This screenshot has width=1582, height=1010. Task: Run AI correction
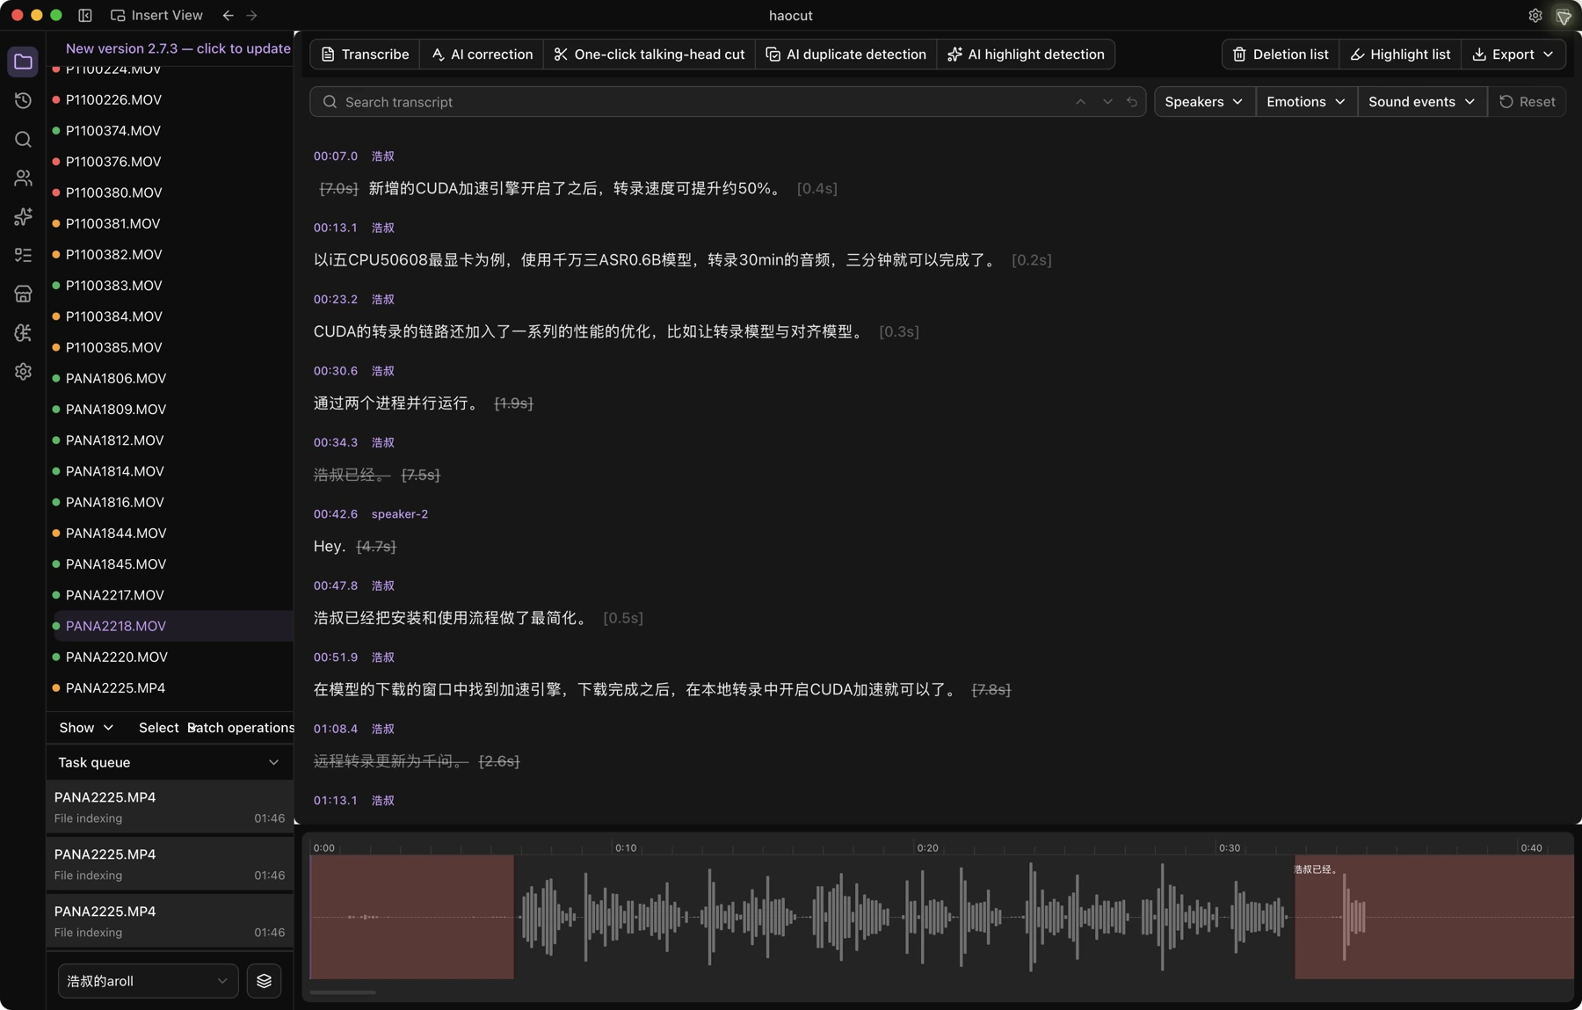[x=482, y=54]
